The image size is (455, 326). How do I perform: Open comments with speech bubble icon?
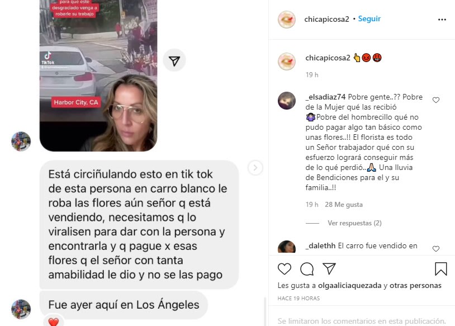(307, 269)
